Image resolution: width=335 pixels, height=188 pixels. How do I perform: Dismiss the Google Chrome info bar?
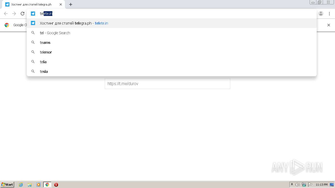click(329, 25)
